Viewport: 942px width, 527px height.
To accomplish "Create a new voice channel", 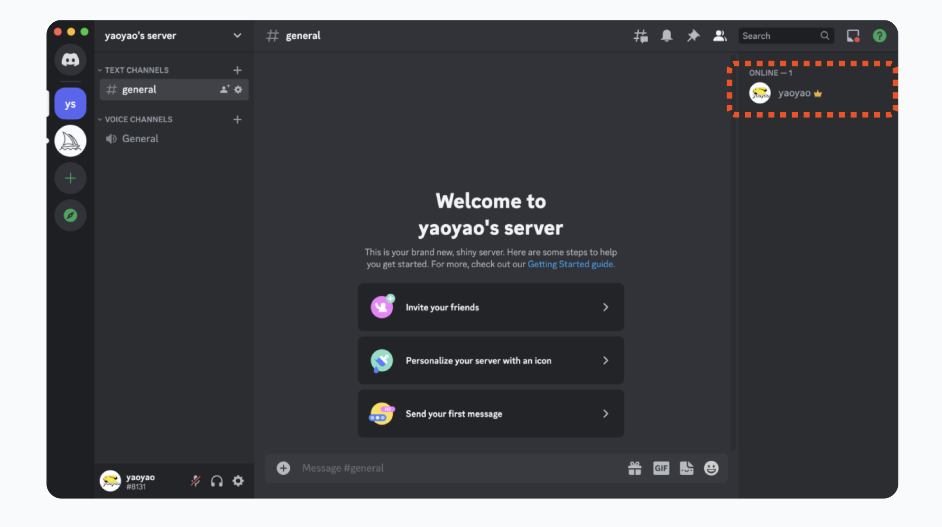I will pos(238,119).
